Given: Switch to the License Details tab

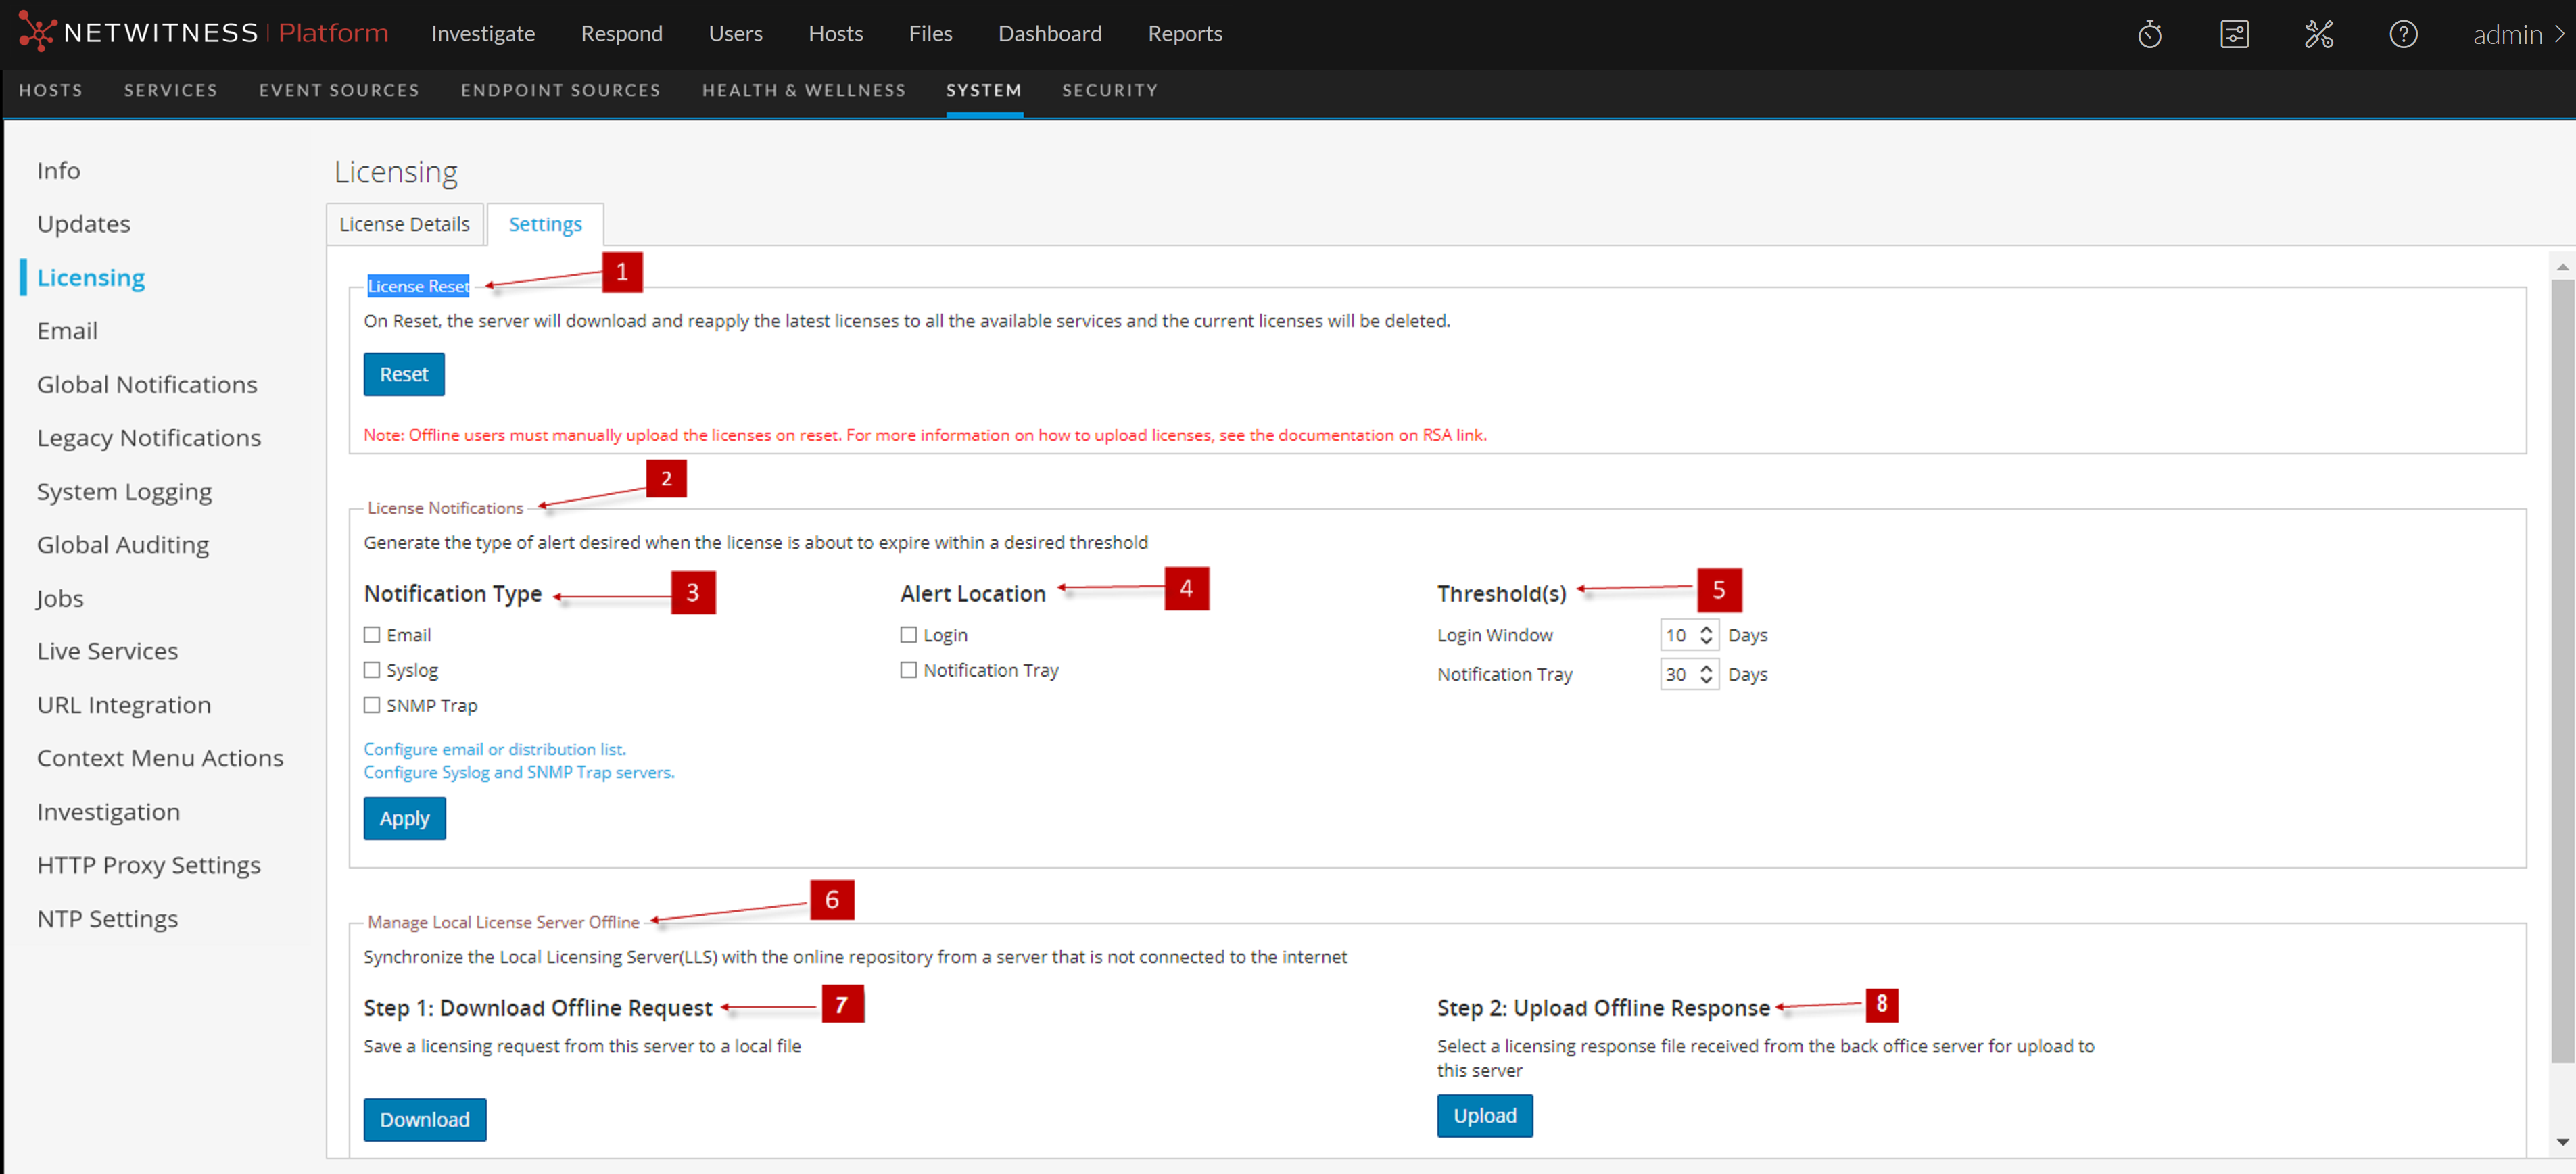Looking at the screenshot, I should (x=404, y=224).
